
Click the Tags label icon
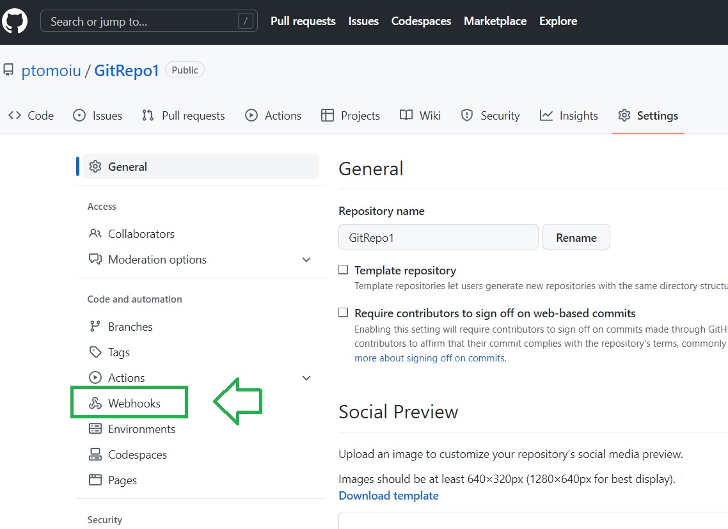pos(95,352)
